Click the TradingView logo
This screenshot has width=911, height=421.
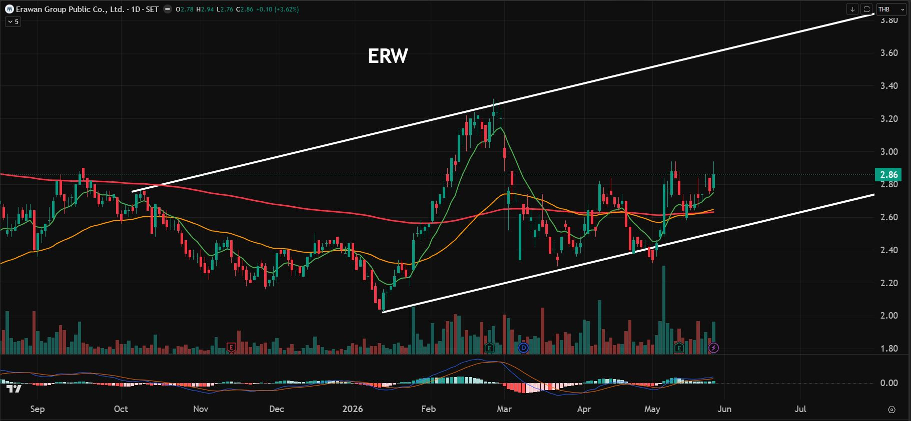tap(14, 389)
